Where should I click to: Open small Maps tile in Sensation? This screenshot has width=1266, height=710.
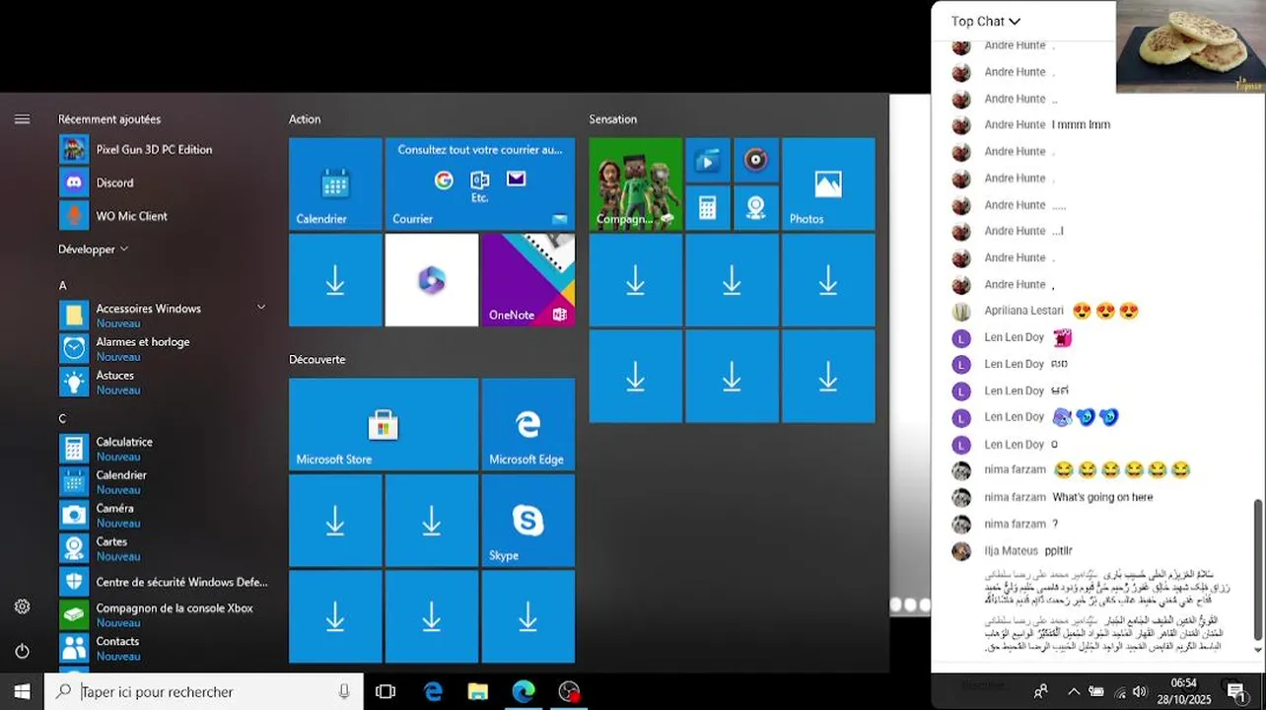(755, 208)
